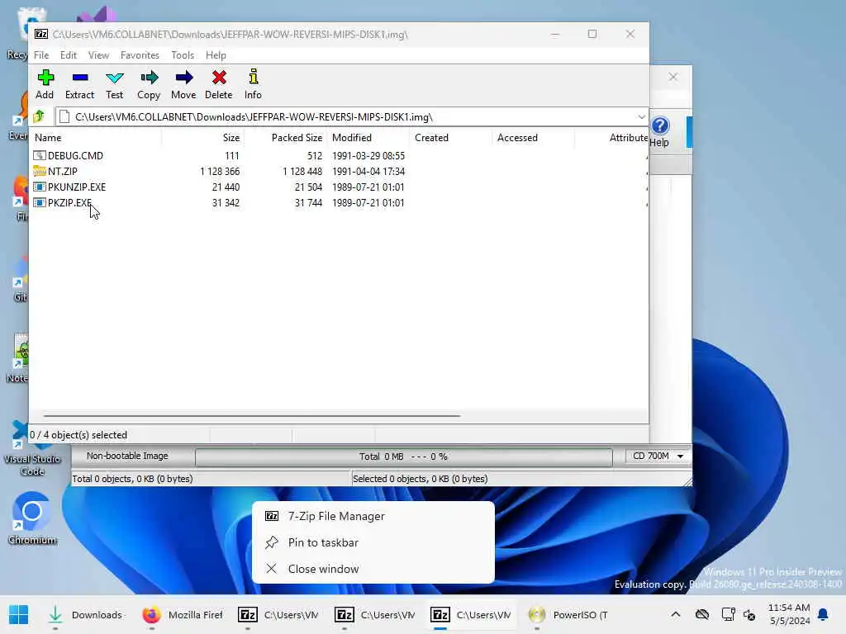Click the Extract toolbar icon
The image size is (846, 634).
point(80,78)
